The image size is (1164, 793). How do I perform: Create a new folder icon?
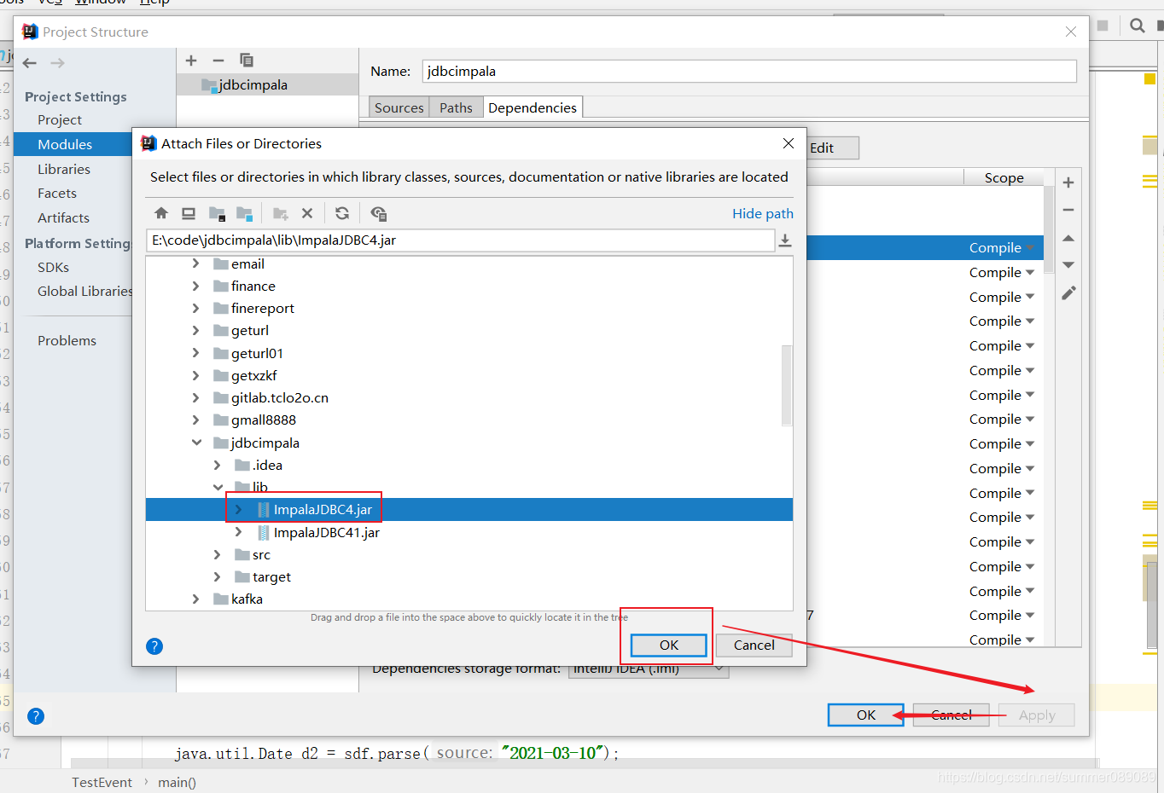pyautogui.click(x=280, y=213)
